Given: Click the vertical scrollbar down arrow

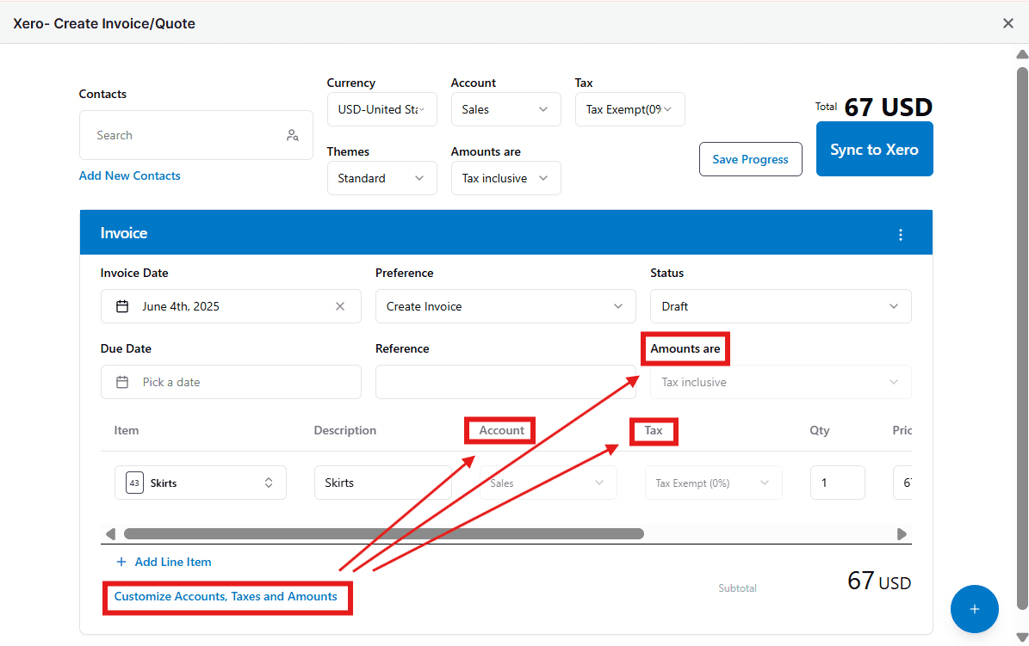Looking at the screenshot, I should click(x=1022, y=637).
